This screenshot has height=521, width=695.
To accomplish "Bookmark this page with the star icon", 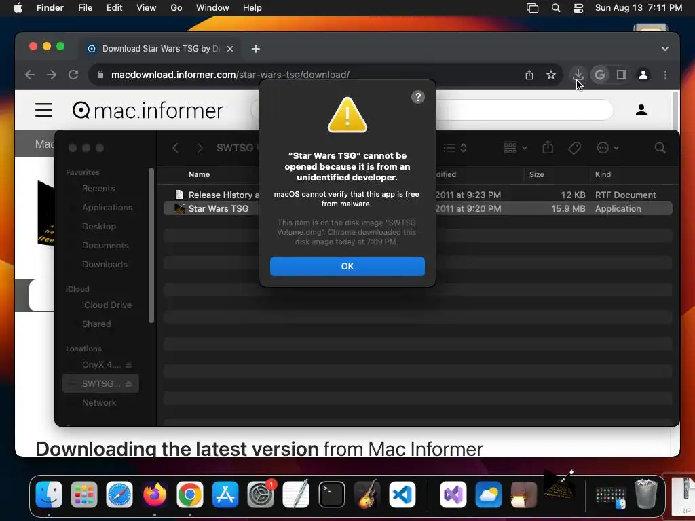I will pyautogui.click(x=550, y=75).
